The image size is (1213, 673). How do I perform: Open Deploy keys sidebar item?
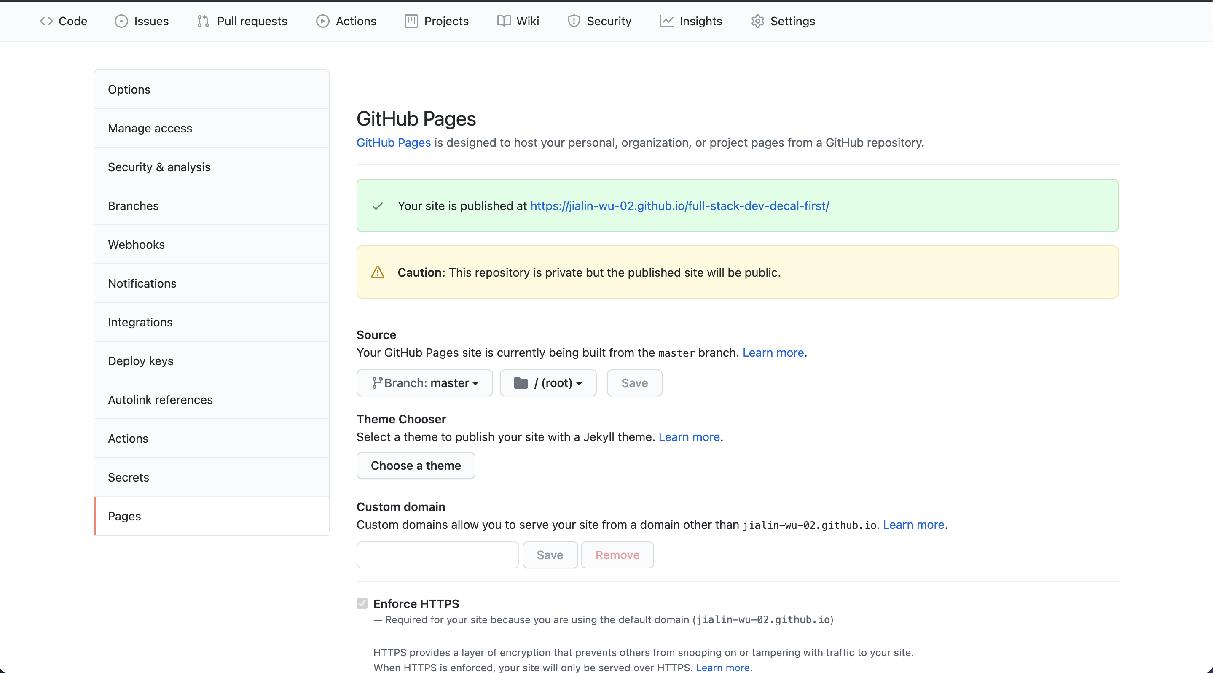212,361
